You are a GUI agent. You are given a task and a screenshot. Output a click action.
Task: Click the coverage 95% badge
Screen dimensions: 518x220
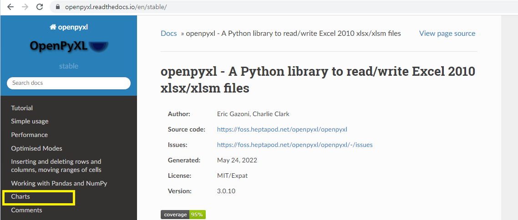pos(183,215)
